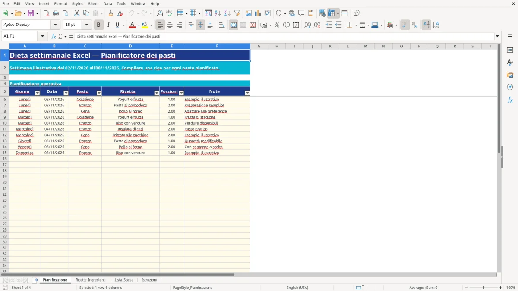The width and height of the screenshot is (518, 291).
Task: Increase the cell indent
Action: [329, 25]
